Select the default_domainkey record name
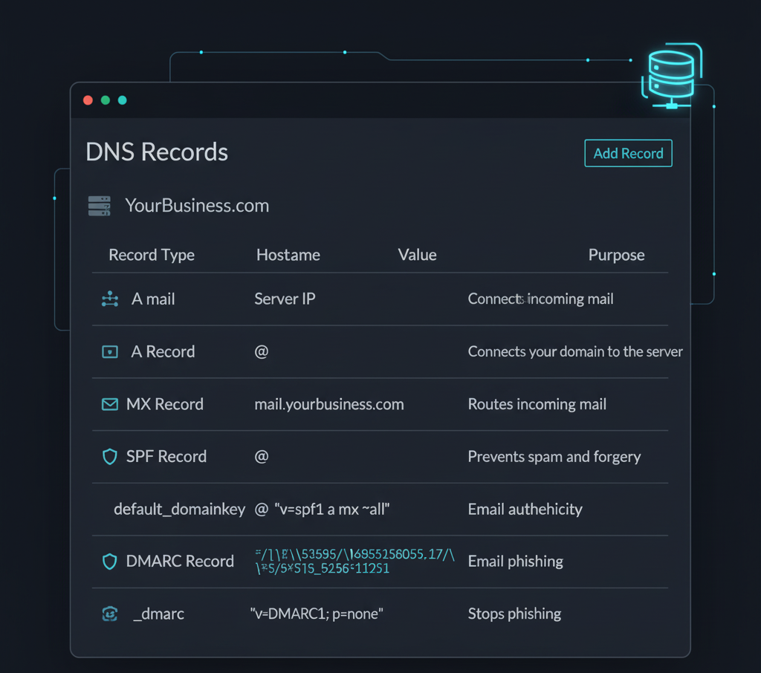The image size is (761, 673). 179,510
